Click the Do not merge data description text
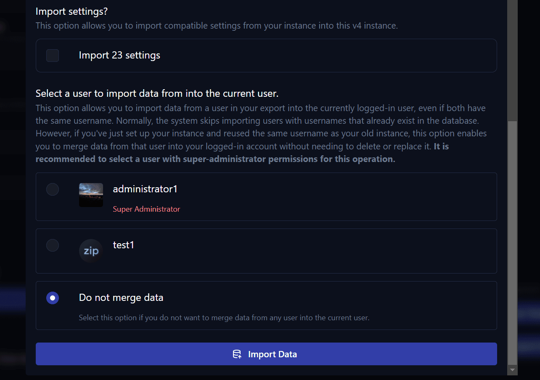 224,318
